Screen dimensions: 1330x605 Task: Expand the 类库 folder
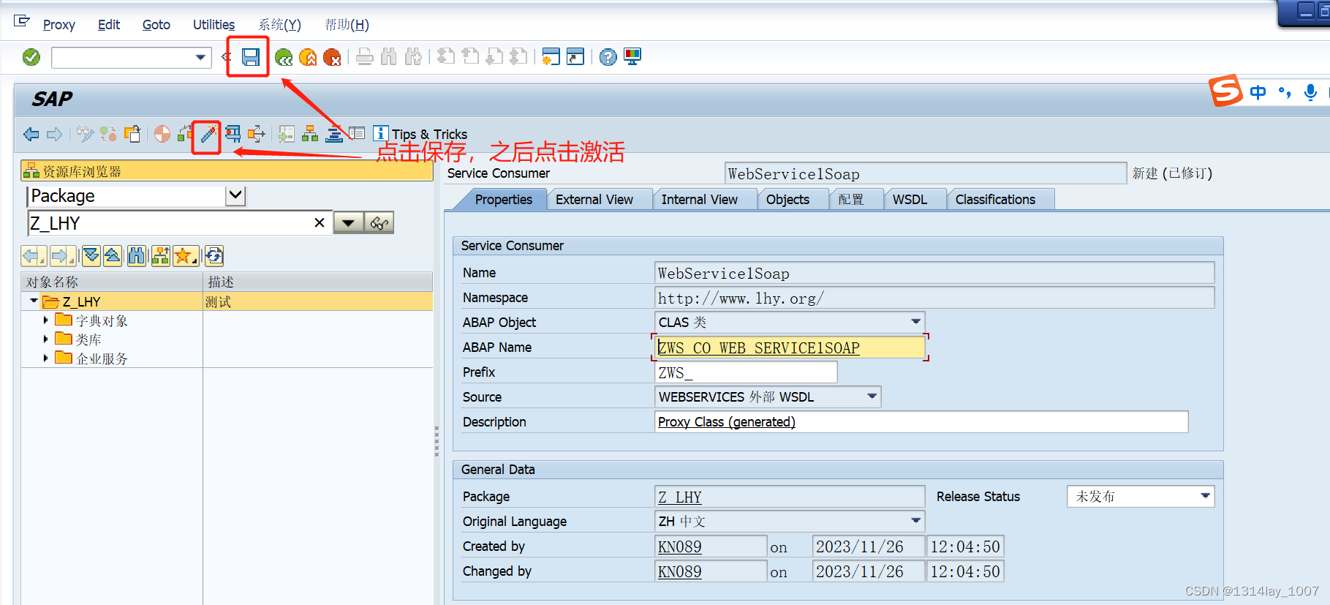[x=45, y=339]
